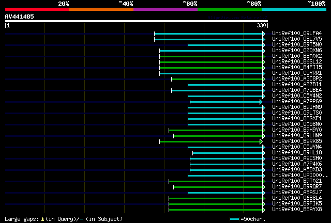
Task: Click the UniRef100_Q8GXE1 label
Action: (297, 119)
